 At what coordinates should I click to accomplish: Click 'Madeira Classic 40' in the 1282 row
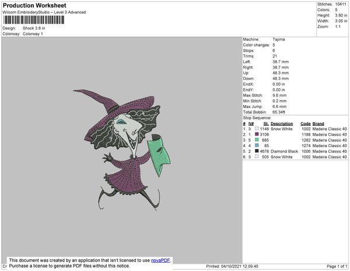[330, 140]
